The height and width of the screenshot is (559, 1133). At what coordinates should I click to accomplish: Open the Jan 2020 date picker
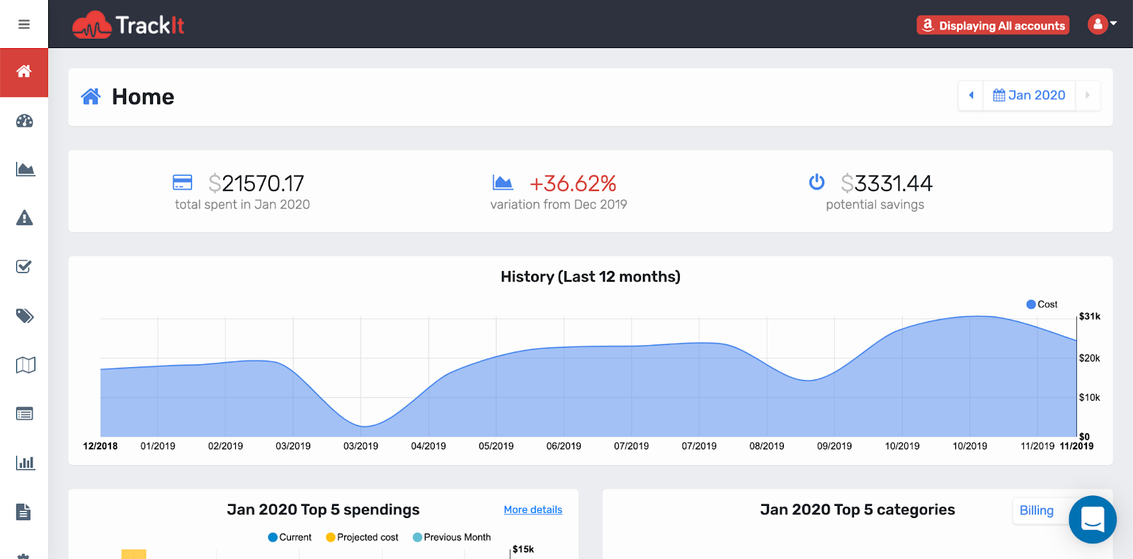1029,96
